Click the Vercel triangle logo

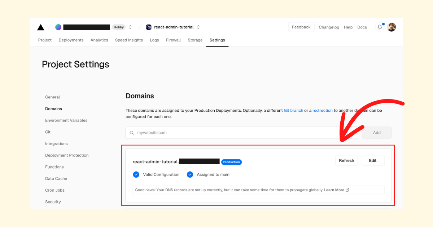(41, 27)
